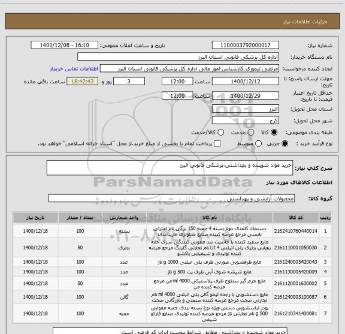Select the کالا radio button
The height and width of the screenshot is (334, 345).
(x=274, y=133)
